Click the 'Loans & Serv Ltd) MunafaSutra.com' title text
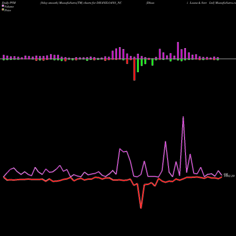 (x=213, y=3)
